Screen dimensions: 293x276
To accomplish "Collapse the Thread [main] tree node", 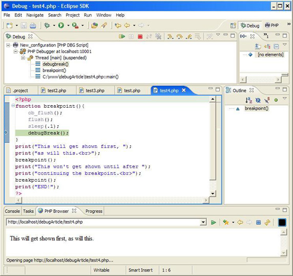I will coord(23,58).
